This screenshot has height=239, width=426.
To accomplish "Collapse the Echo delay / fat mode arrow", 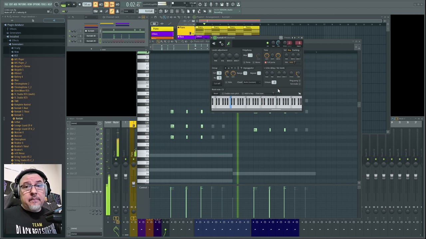I will (264, 68).
